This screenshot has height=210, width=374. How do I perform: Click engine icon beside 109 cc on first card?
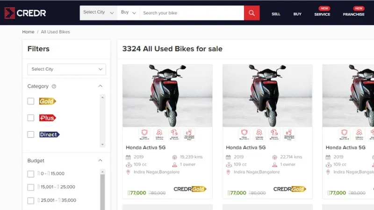pos(129,165)
